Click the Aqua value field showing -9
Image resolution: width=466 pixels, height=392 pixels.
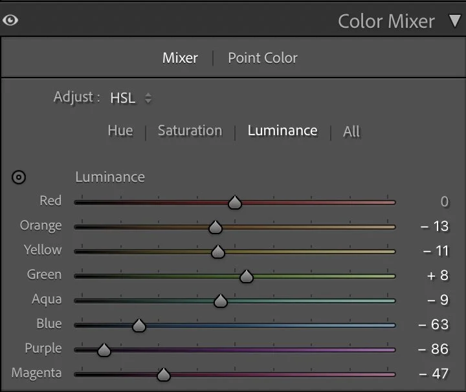pos(438,301)
